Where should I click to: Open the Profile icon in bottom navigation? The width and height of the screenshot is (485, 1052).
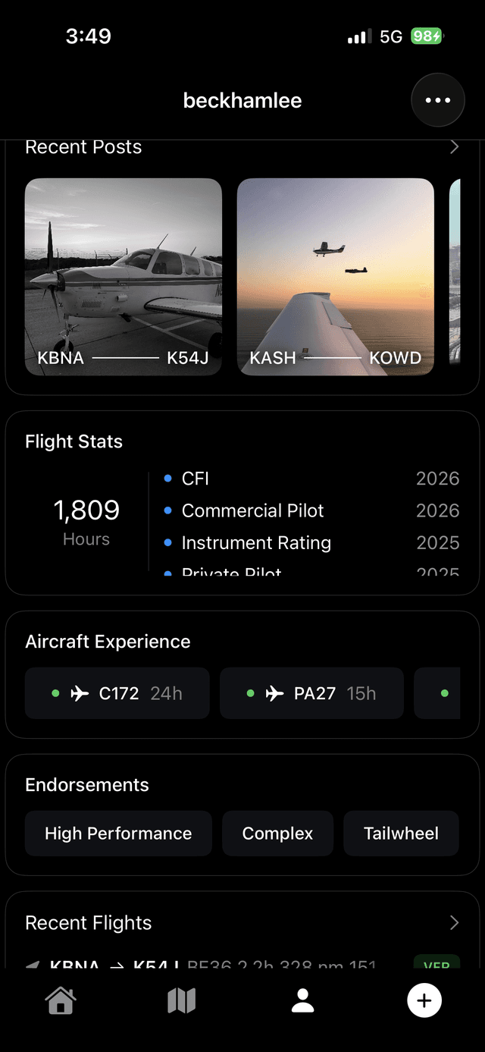302,1000
